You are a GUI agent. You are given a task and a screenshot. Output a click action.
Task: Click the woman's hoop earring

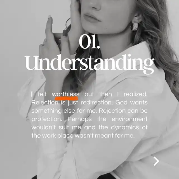click(134, 26)
